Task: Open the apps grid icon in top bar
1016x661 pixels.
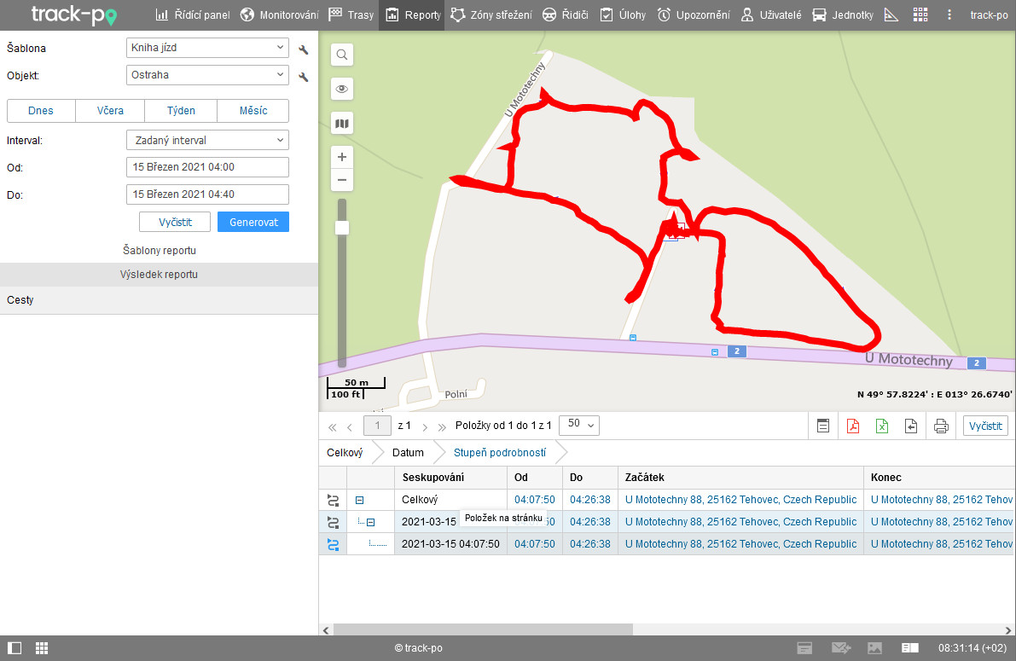Action: pos(920,15)
